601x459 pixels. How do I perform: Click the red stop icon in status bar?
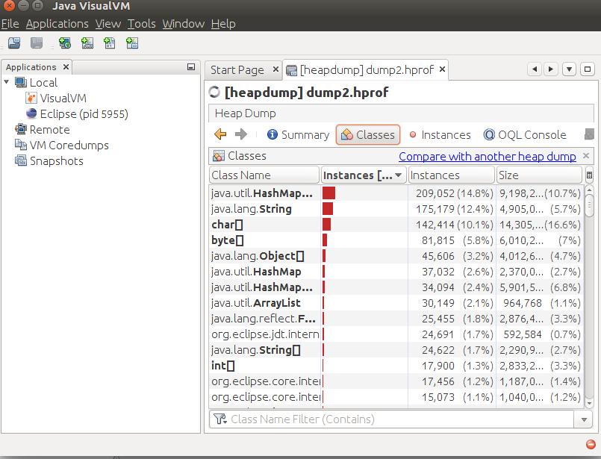coord(591,444)
